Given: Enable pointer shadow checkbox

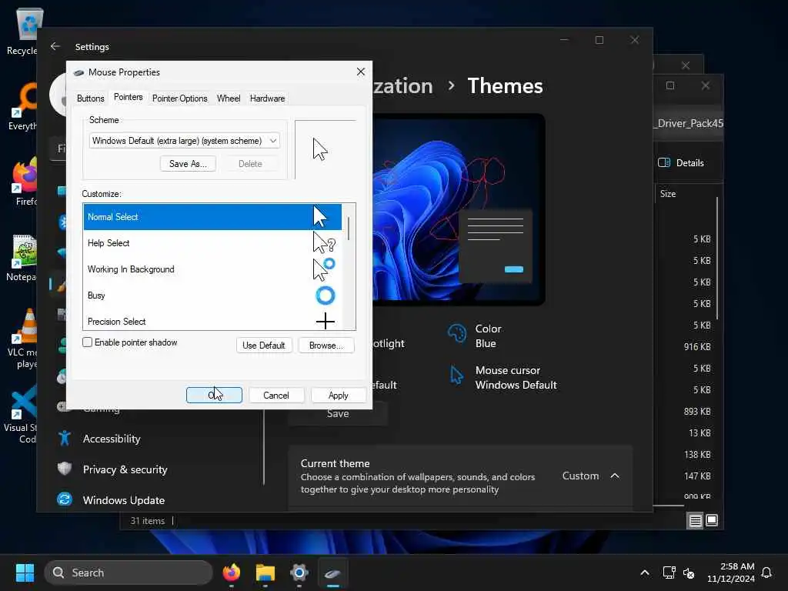Looking at the screenshot, I should coord(88,342).
